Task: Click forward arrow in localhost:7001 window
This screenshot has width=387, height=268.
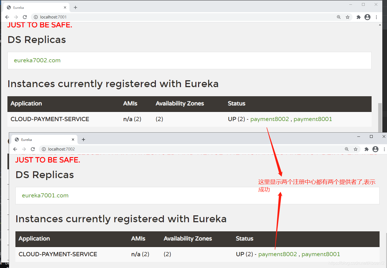Action: [x=16, y=17]
